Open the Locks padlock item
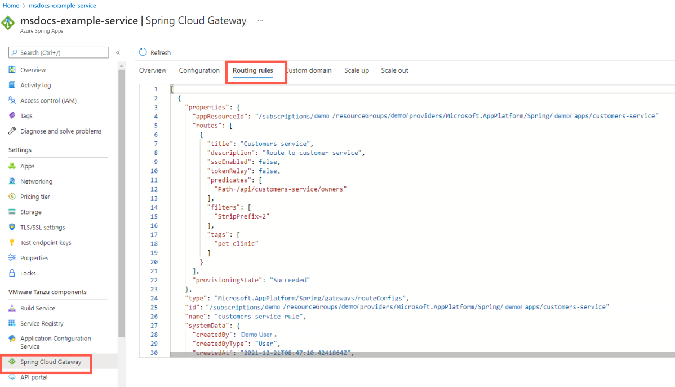 [28, 273]
